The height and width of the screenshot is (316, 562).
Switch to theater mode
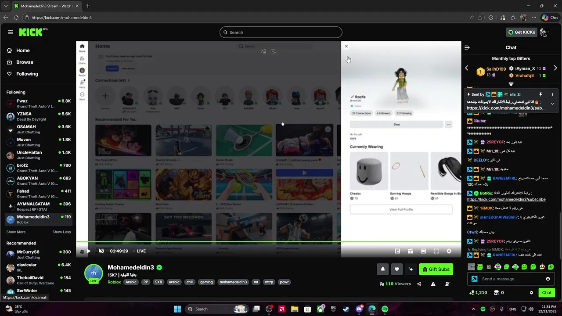click(x=423, y=251)
